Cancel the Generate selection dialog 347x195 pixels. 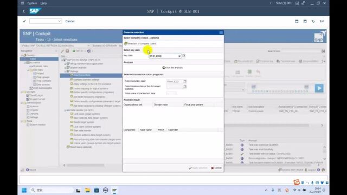[x=216, y=168]
